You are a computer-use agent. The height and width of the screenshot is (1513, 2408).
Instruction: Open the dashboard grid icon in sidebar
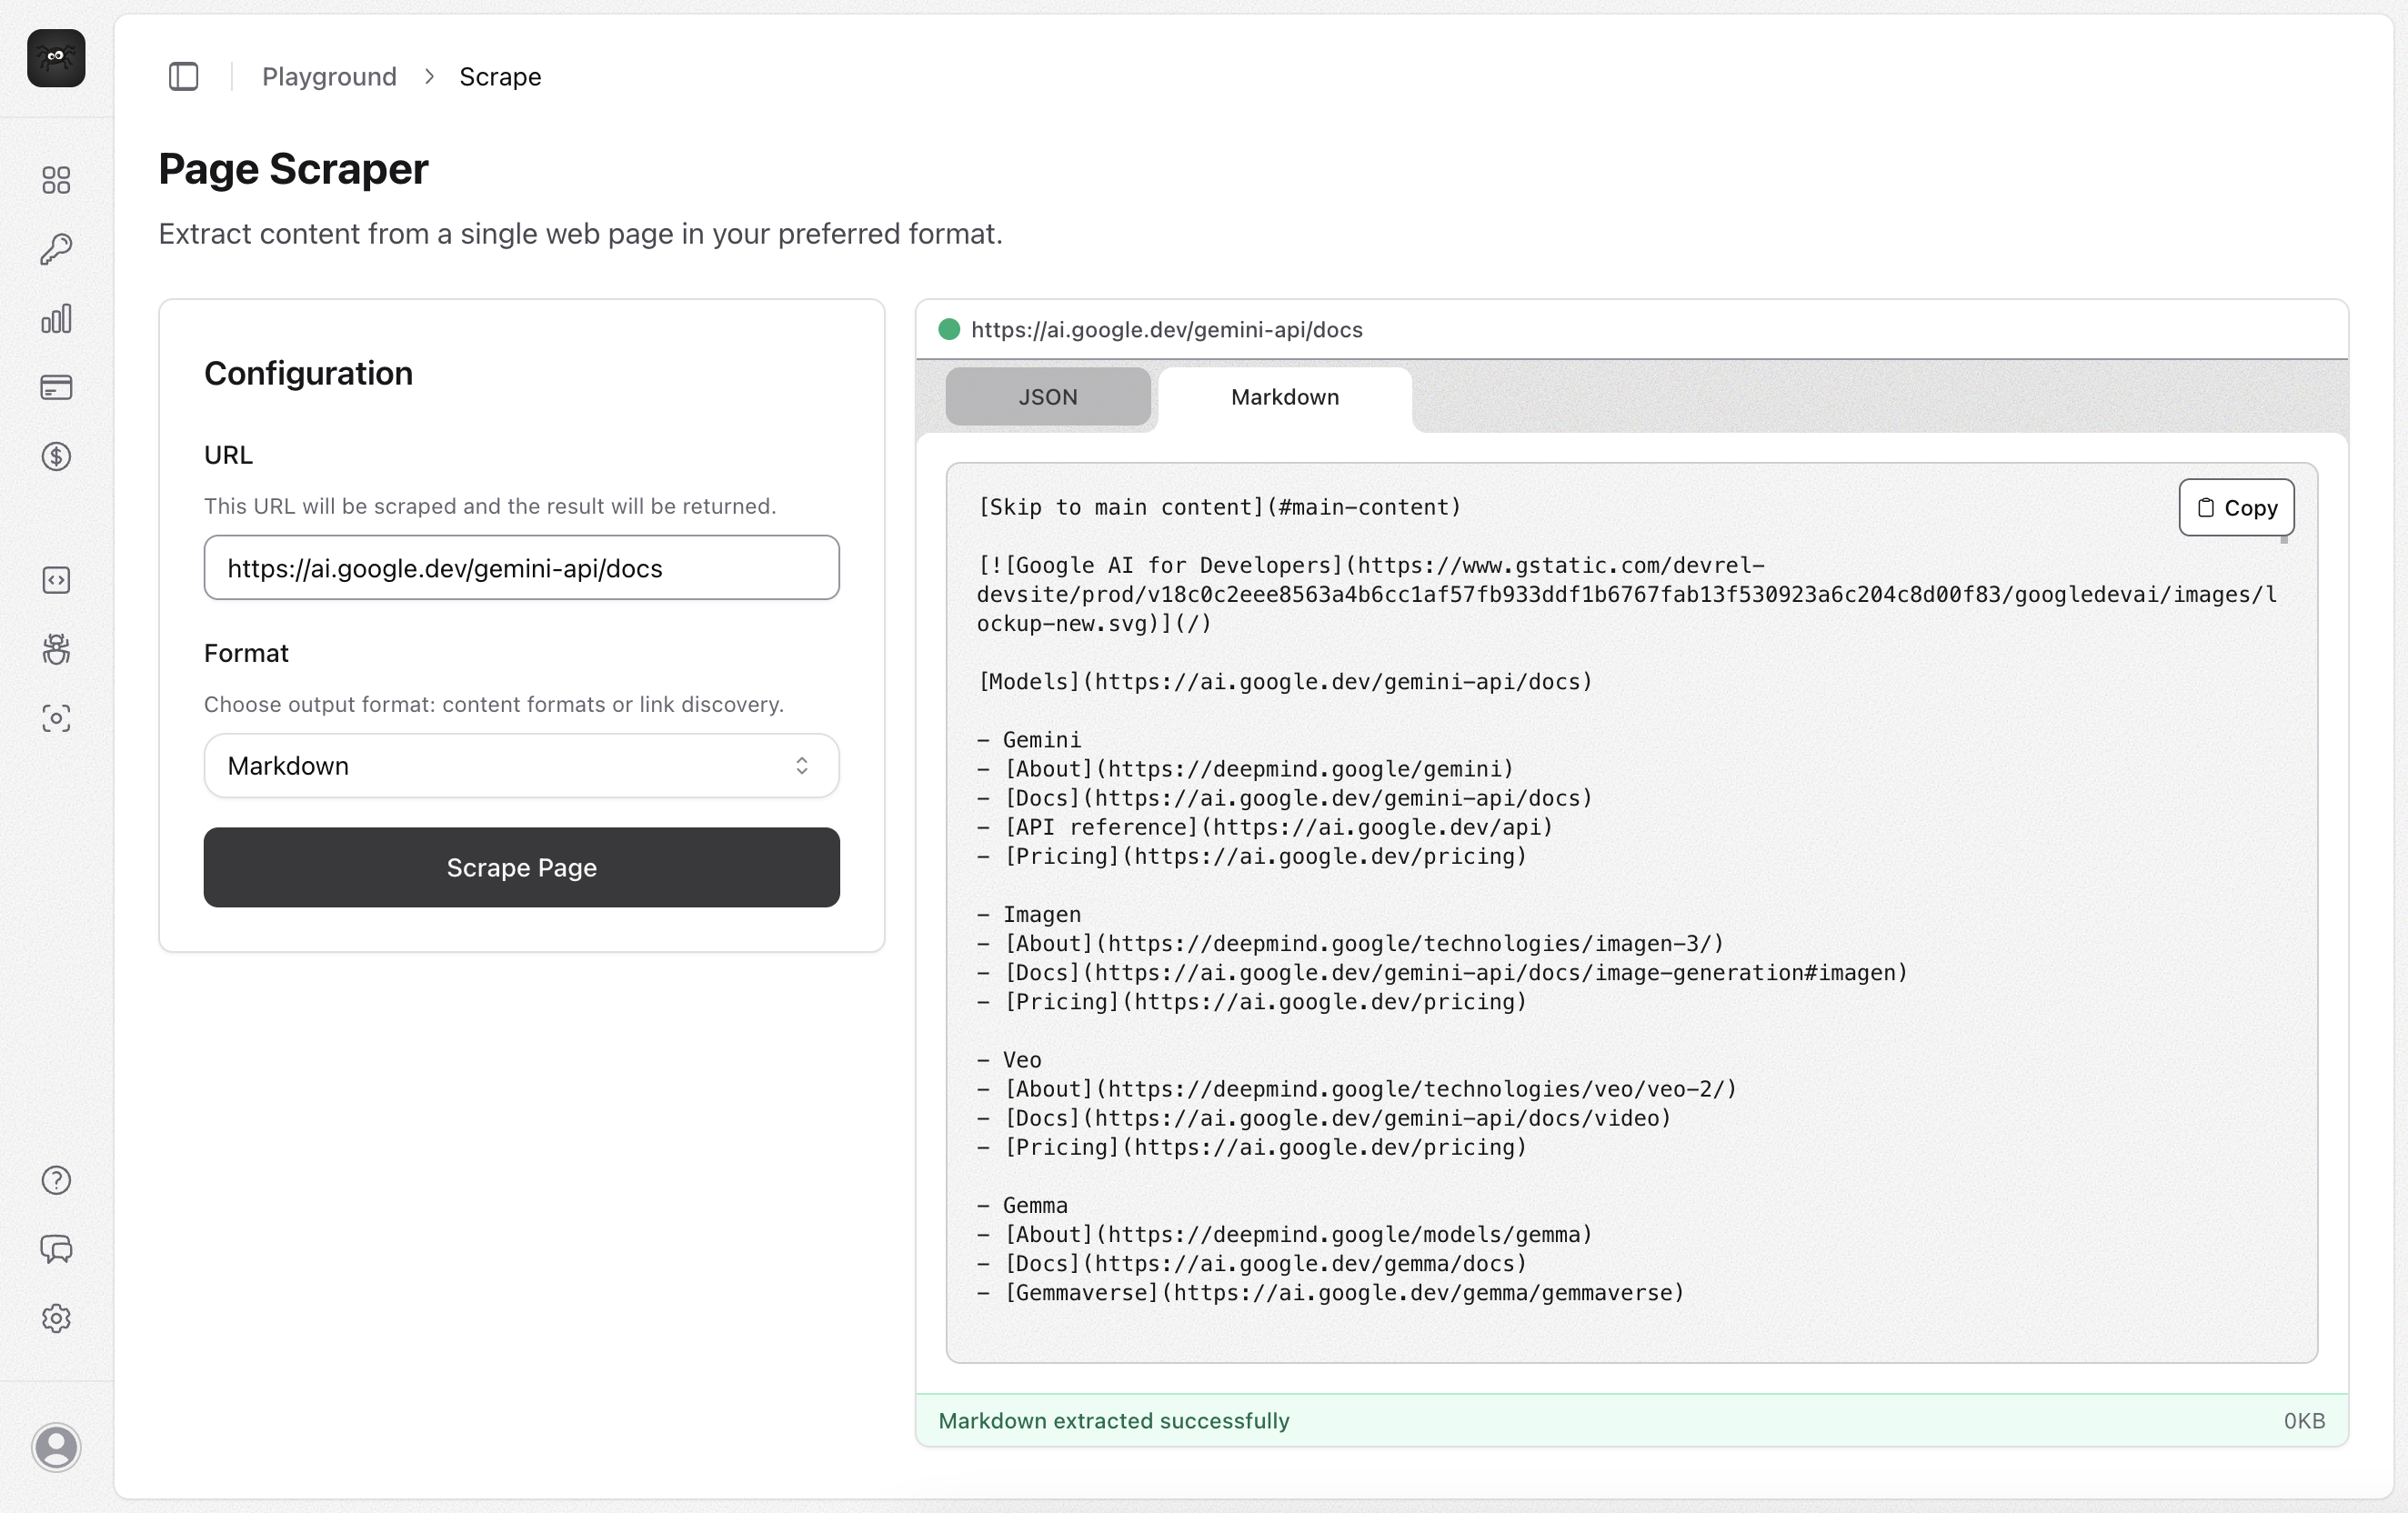[56, 180]
